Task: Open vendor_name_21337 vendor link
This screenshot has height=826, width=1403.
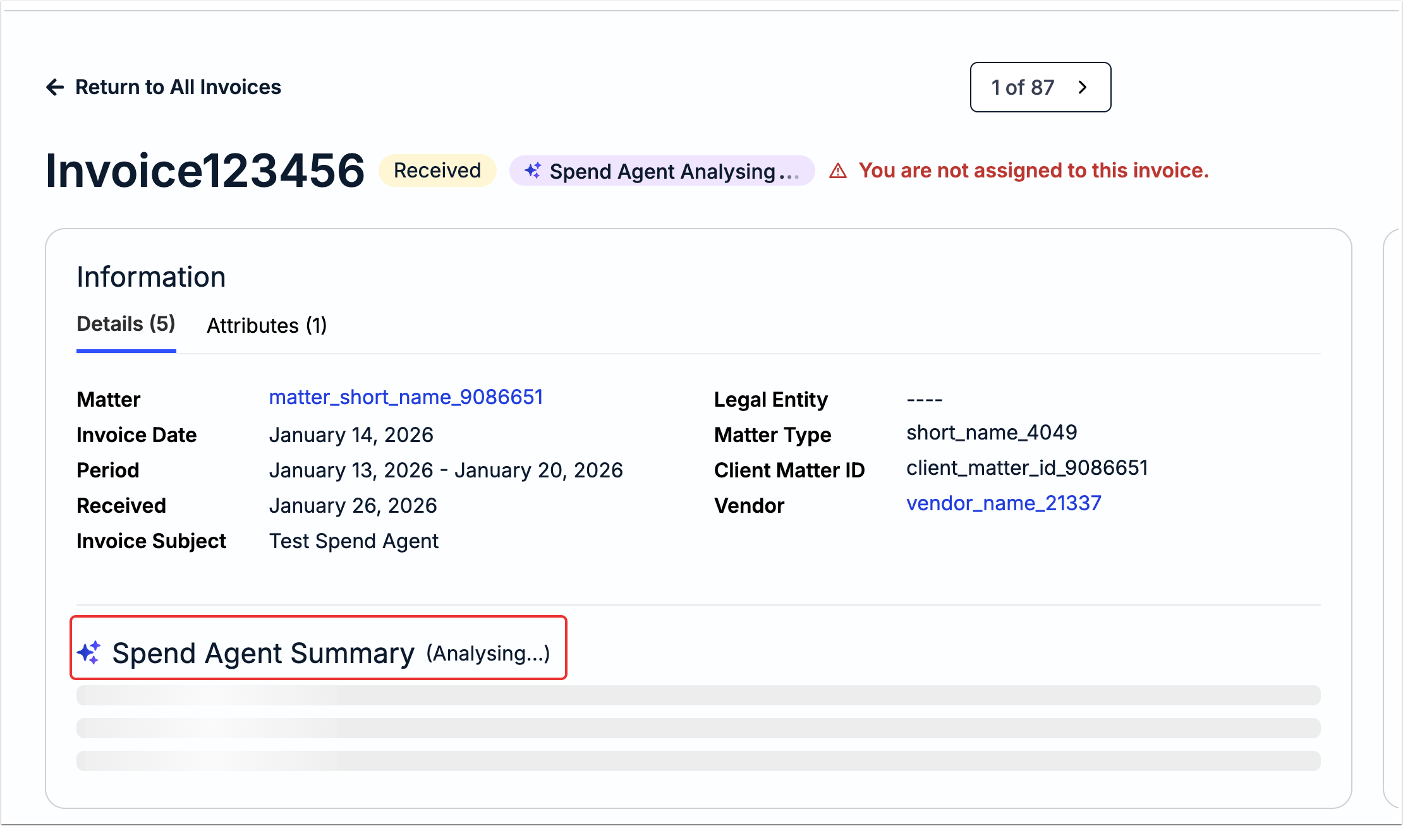Action: coord(1004,503)
